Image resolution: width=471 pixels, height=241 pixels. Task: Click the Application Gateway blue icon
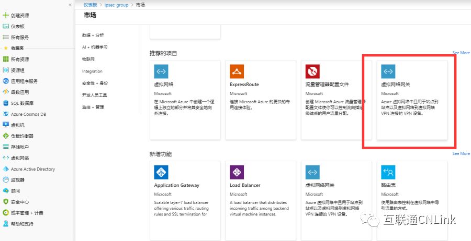[x=161, y=173]
